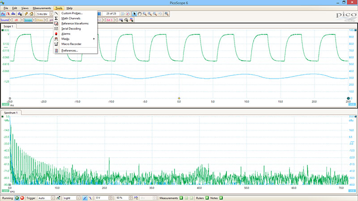Screen dimensions: 358x201
Task: Toggle the Measurements add button
Action: 182,197
